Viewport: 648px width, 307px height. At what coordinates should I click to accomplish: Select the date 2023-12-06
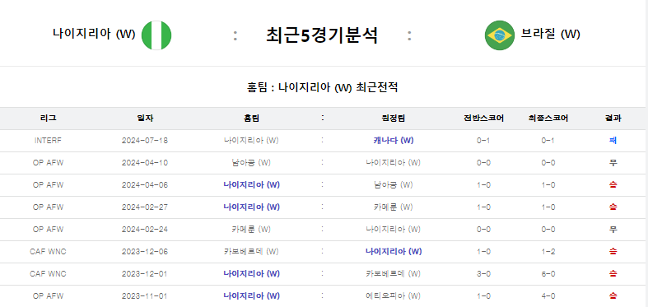click(x=145, y=252)
